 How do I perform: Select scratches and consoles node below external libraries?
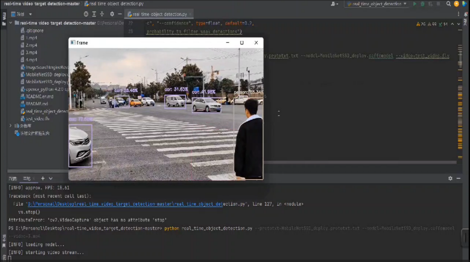(32, 133)
